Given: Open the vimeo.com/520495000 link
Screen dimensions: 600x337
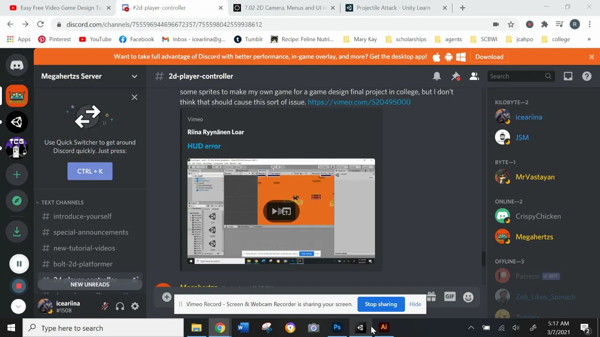Looking at the screenshot, I should pyautogui.click(x=359, y=102).
